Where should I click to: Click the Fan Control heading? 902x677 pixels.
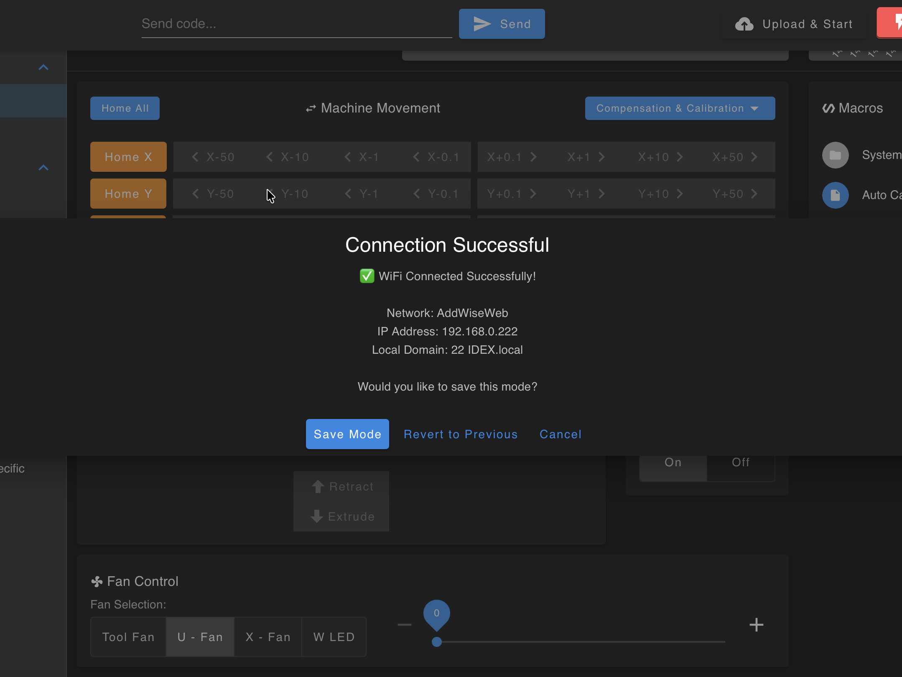click(135, 581)
